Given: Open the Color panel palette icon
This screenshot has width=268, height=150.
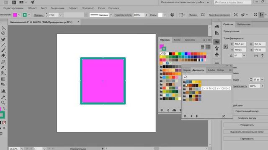Looking at the screenshot, I should tap(217, 27).
